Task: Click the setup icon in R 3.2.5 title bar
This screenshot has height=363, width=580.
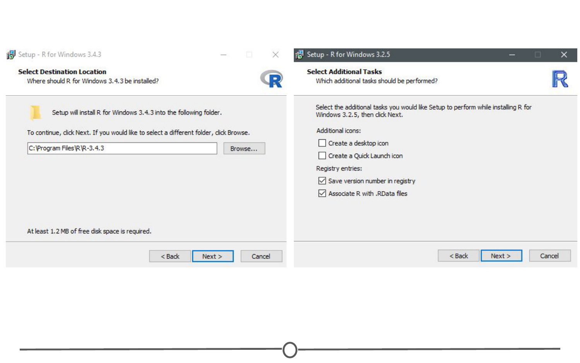Action: point(299,55)
